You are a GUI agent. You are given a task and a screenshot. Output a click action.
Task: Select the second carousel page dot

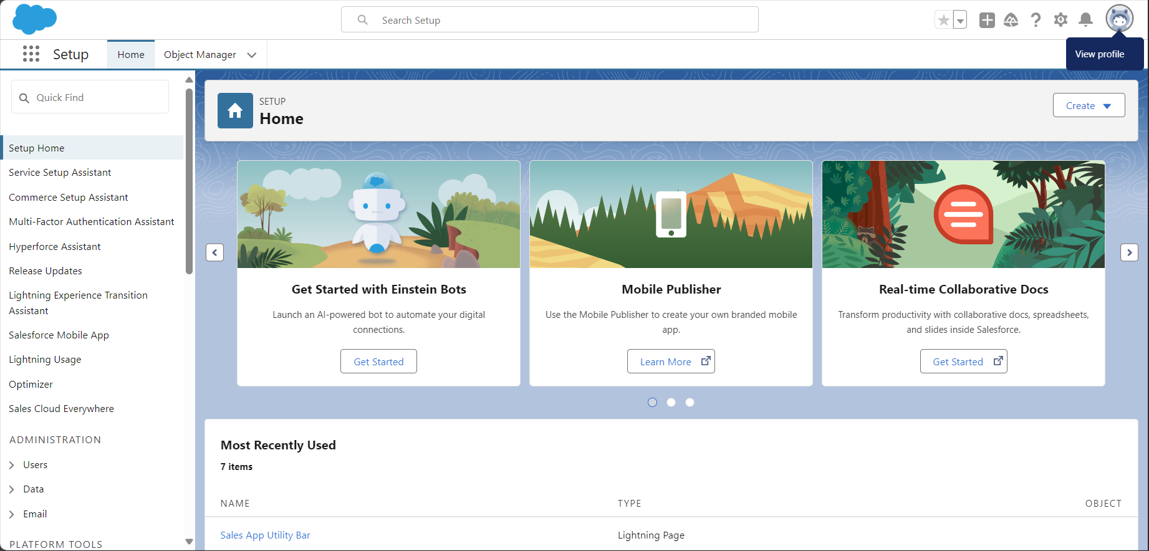click(x=671, y=402)
